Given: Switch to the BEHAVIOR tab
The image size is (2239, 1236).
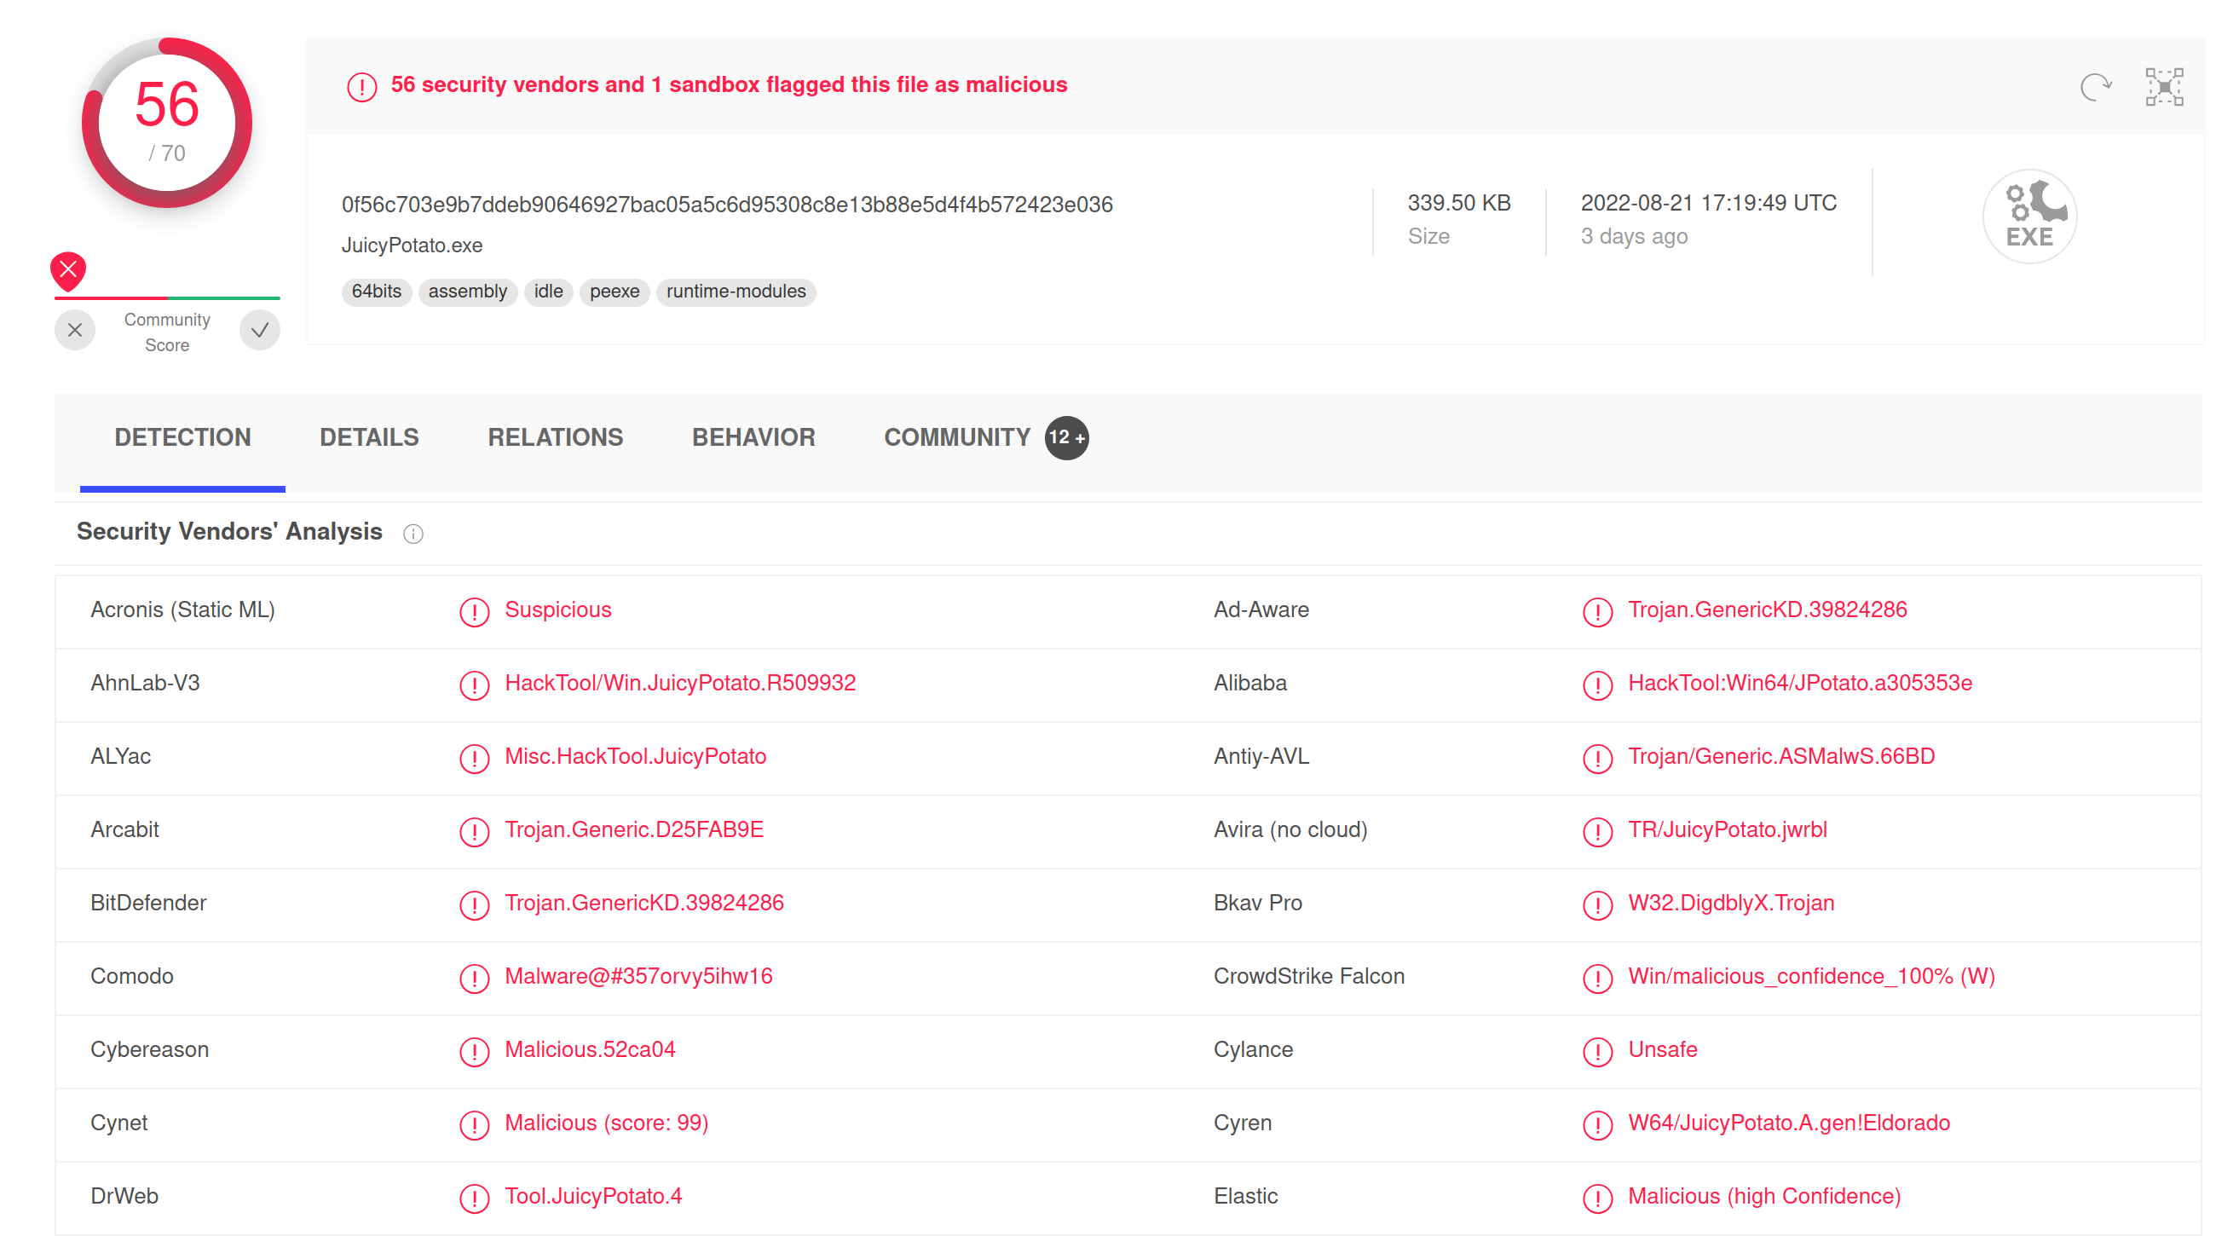Looking at the screenshot, I should (753, 436).
